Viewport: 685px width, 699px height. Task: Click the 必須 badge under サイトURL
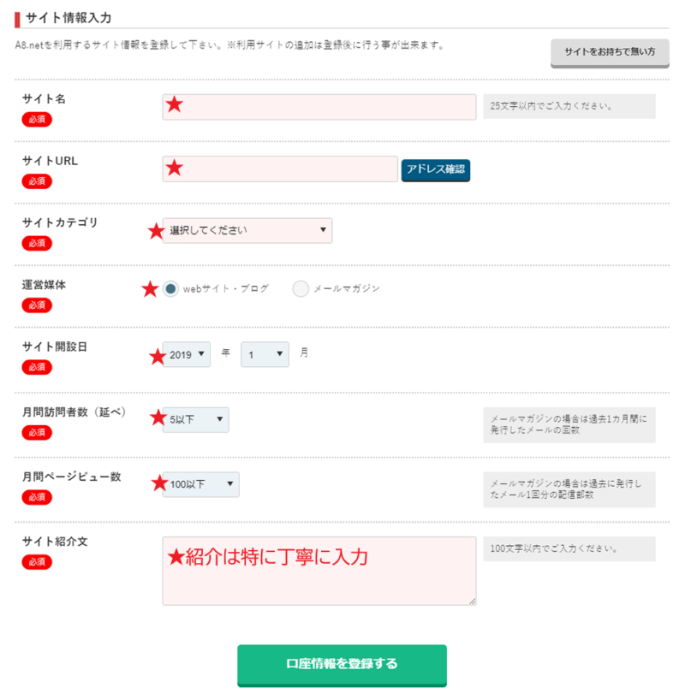(x=37, y=181)
